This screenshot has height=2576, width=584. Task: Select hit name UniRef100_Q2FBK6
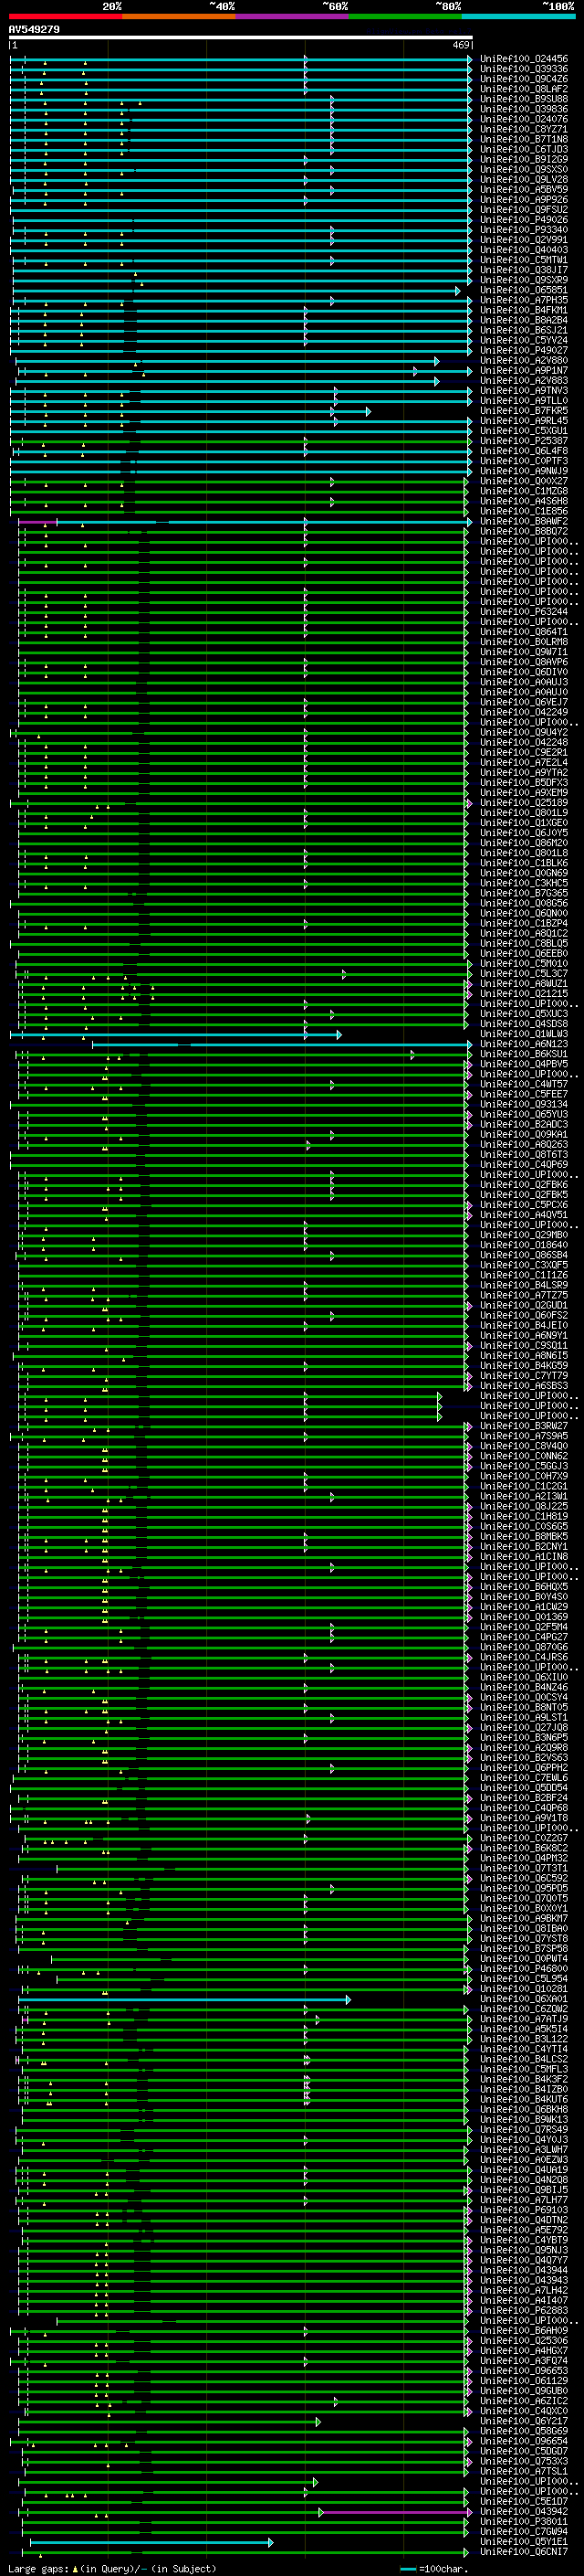(524, 1185)
